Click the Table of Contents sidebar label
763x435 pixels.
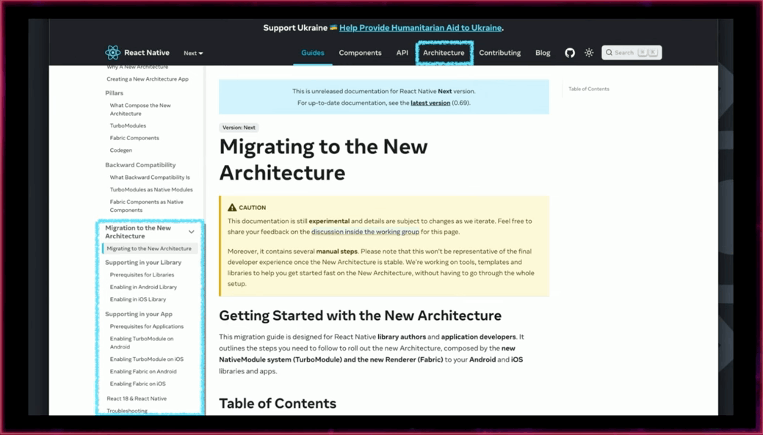[589, 89]
